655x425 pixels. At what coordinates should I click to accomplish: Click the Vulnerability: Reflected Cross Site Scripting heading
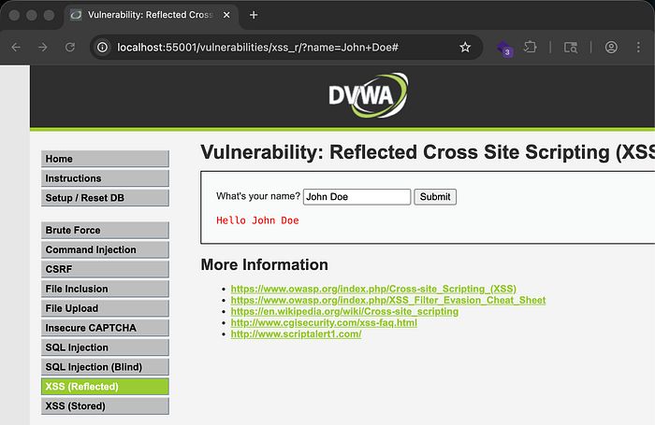(x=428, y=152)
